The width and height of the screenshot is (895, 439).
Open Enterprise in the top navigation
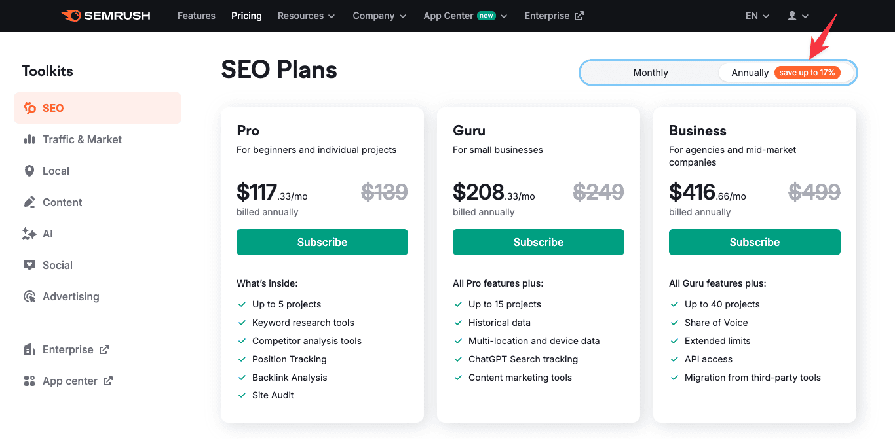(554, 16)
